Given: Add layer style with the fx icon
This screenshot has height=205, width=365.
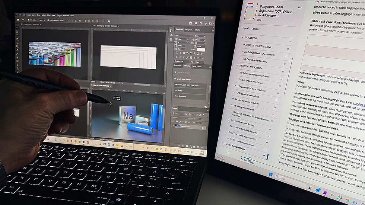Looking at the screenshot, I should click(x=183, y=146).
